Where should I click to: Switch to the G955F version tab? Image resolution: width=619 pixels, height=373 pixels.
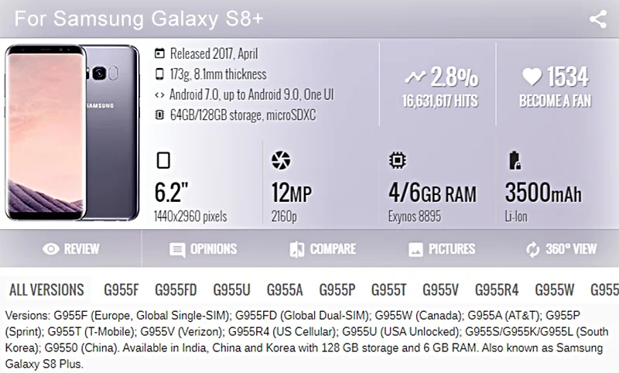coord(121,289)
